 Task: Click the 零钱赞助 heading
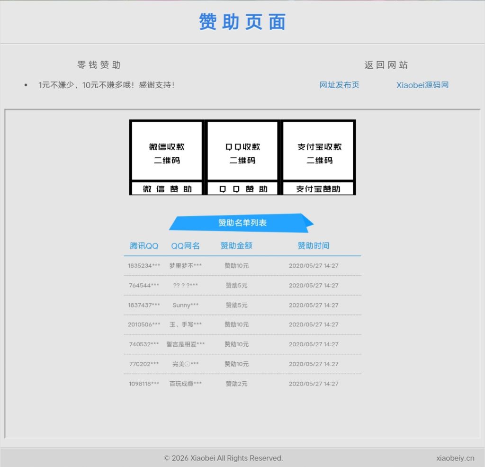(x=99, y=64)
